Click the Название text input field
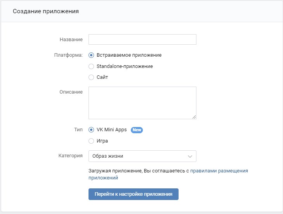The height and width of the screenshot is (214, 283). coord(142,39)
